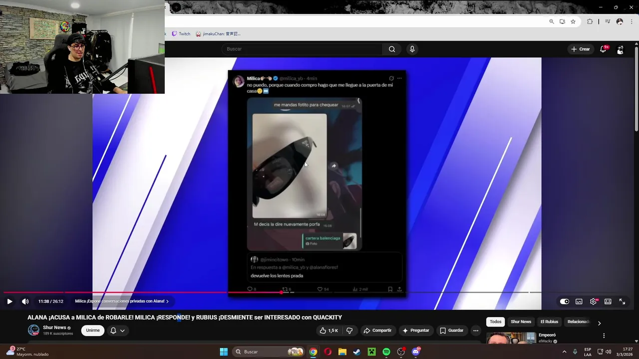Click the YouTube search magnifier button
Viewport: 639px width, 359px height.
coord(392,49)
